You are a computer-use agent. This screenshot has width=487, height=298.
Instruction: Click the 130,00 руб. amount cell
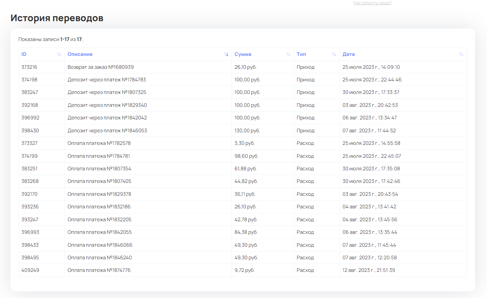pos(247,131)
